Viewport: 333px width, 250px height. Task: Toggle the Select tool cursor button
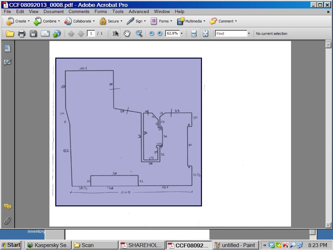(115, 34)
